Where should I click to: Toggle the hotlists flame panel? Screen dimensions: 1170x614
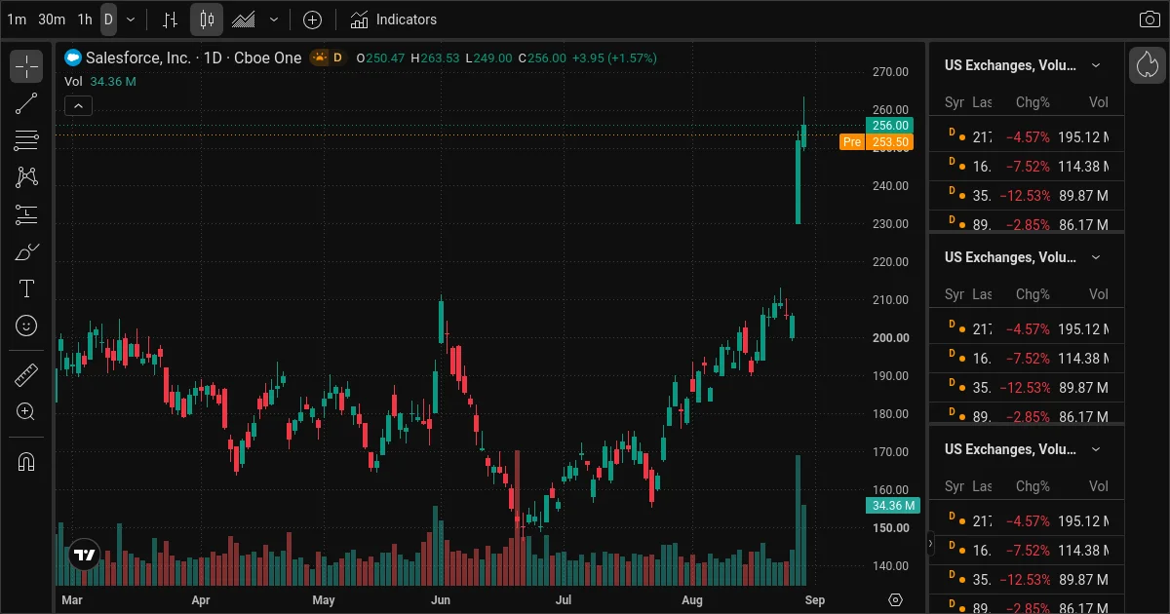pyautogui.click(x=1148, y=65)
